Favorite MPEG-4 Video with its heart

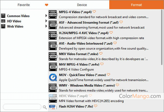(x=94, y=11)
